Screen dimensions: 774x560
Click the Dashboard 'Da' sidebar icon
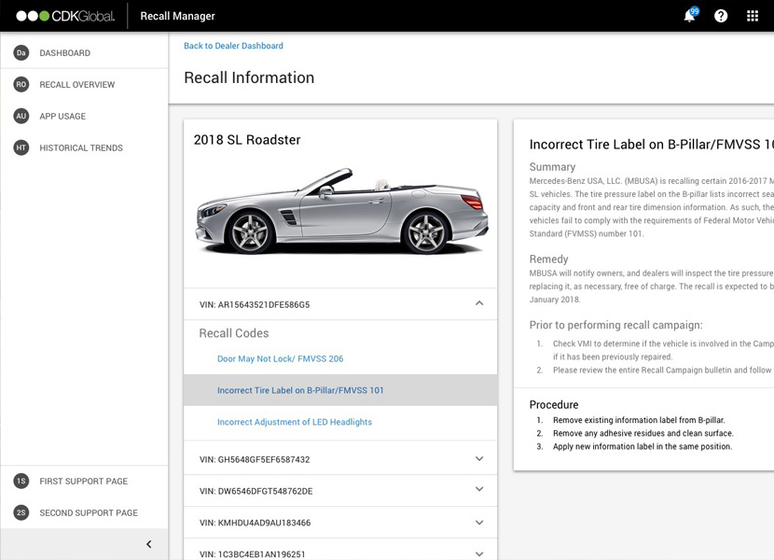point(21,53)
